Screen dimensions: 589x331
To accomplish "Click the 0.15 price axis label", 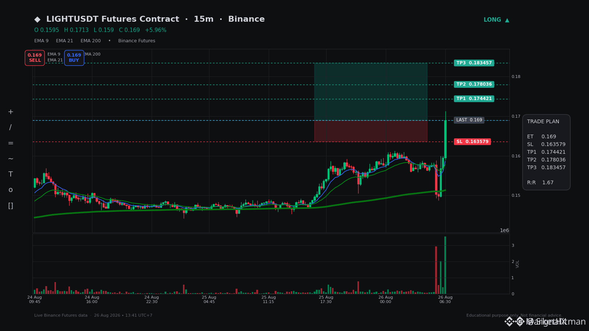I will pos(516,195).
